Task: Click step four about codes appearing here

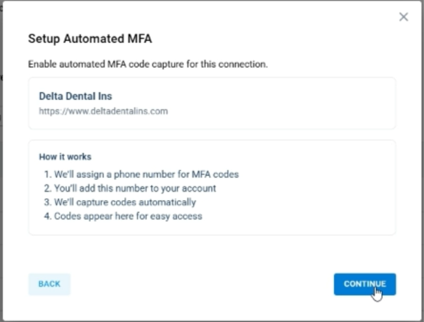Action: pos(128,216)
